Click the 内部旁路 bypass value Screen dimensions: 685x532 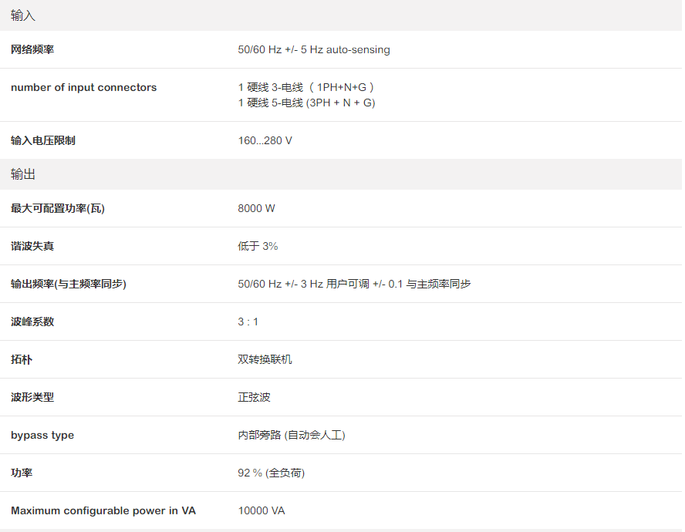click(292, 436)
